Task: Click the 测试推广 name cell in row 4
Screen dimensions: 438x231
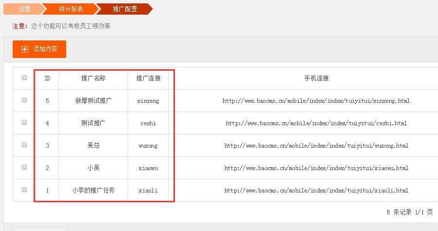Action: pos(93,123)
